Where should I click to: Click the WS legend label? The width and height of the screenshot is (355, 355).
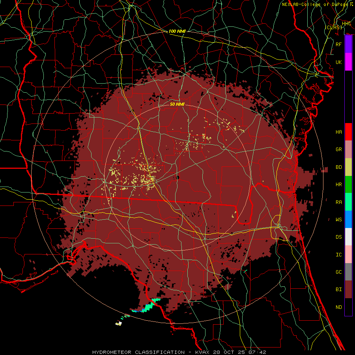pyautogui.click(x=338, y=220)
